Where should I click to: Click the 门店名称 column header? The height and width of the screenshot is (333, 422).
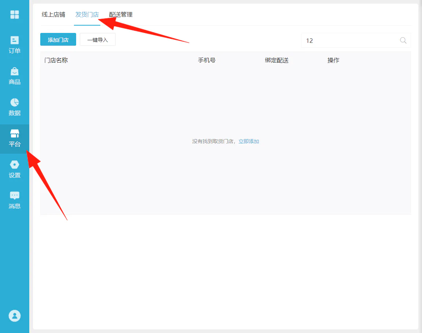56,60
